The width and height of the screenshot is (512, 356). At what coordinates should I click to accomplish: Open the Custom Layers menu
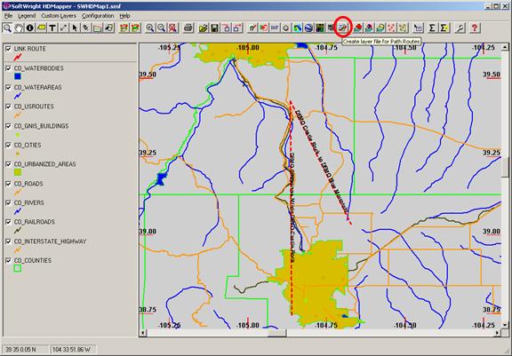point(59,16)
